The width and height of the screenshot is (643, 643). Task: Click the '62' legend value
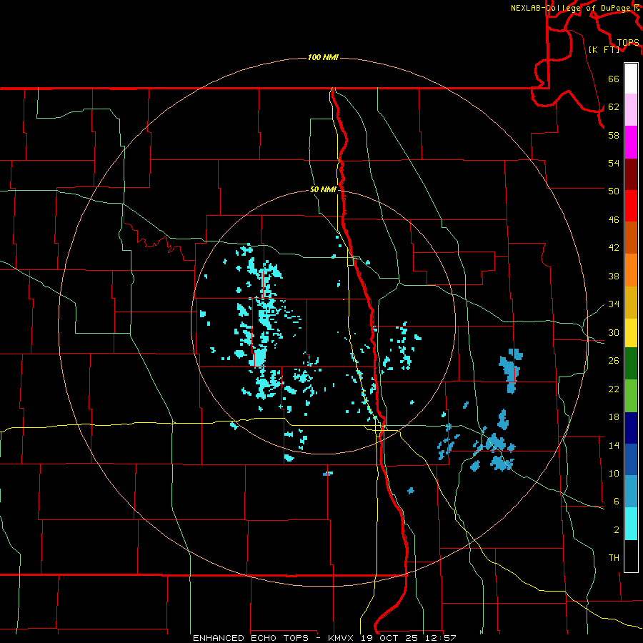pyautogui.click(x=614, y=107)
